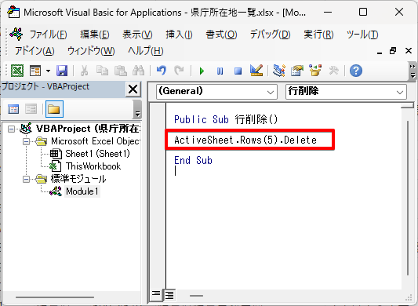Screen dimensions: 418x306
Task: Open the 書式(O) menu
Action: pos(221,35)
